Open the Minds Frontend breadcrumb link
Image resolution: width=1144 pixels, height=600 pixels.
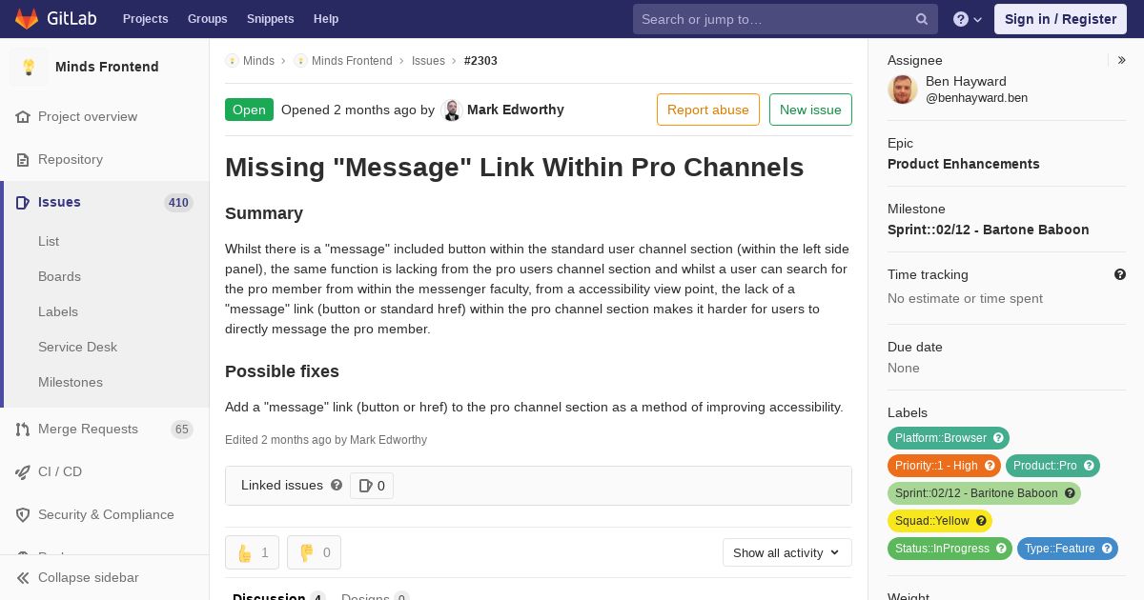(x=352, y=60)
